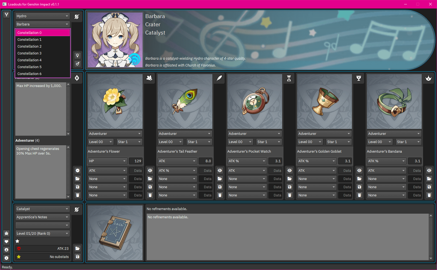Click trash icon between Pocket Watch and Golden Goblet

coord(290,195)
